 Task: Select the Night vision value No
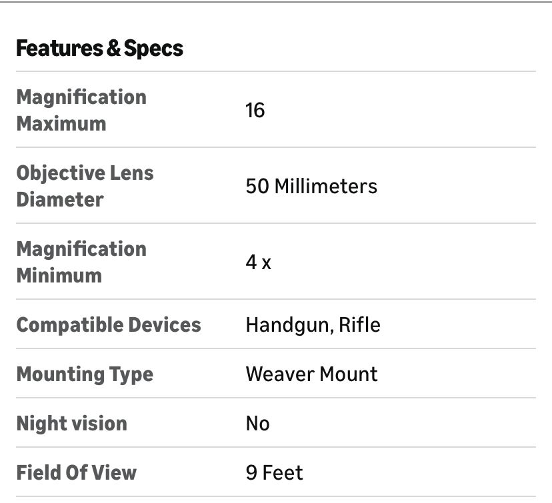pos(257,423)
